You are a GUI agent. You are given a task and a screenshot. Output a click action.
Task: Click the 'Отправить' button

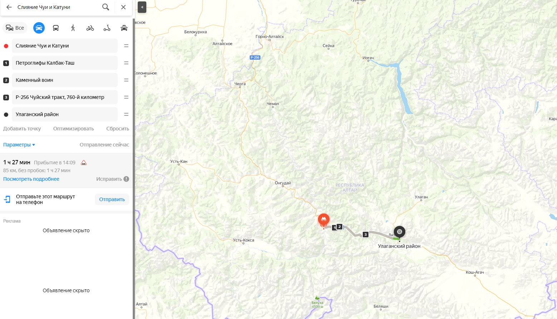(112, 199)
